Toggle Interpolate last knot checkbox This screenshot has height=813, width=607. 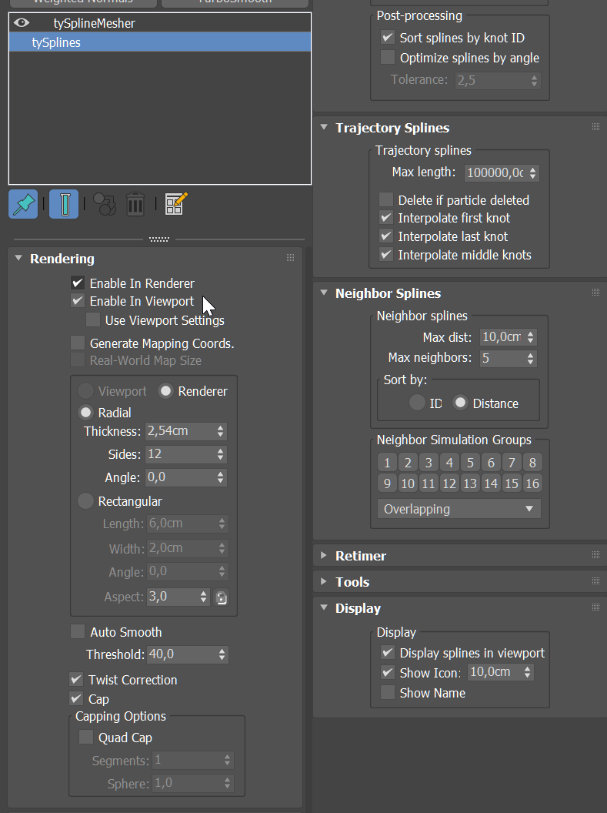386,236
